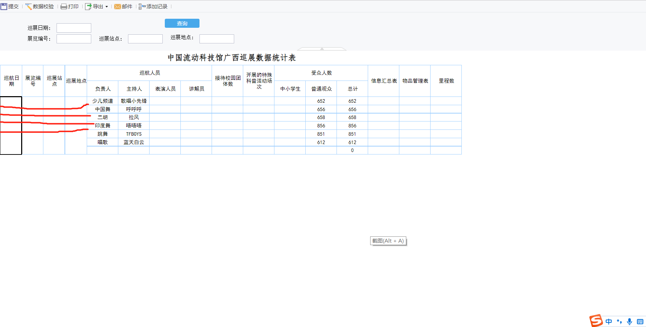Select the 信息汇总表 column header
Screen dimensions: 646x327
pyautogui.click(x=384, y=81)
